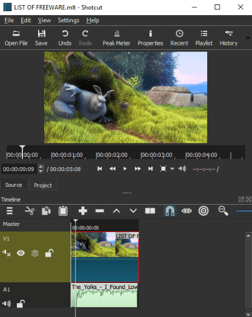
Task: Open the Timeline hamburger menu
Action: coord(10,211)
